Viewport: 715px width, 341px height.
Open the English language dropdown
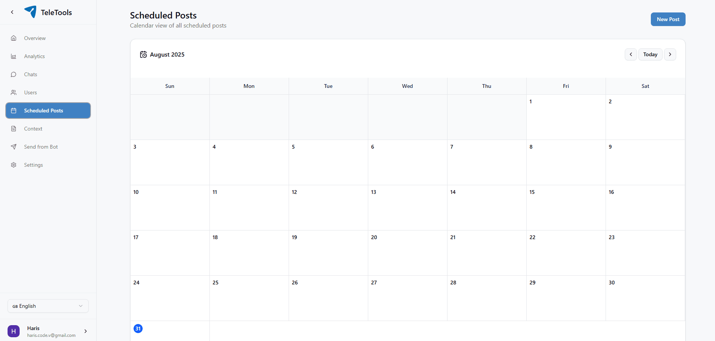coord(48,306)
